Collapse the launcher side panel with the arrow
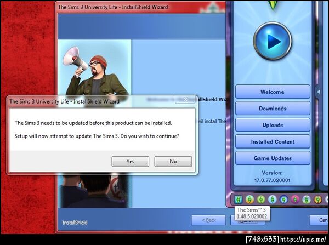Screen dimensions: 329x245 (318, 92)
